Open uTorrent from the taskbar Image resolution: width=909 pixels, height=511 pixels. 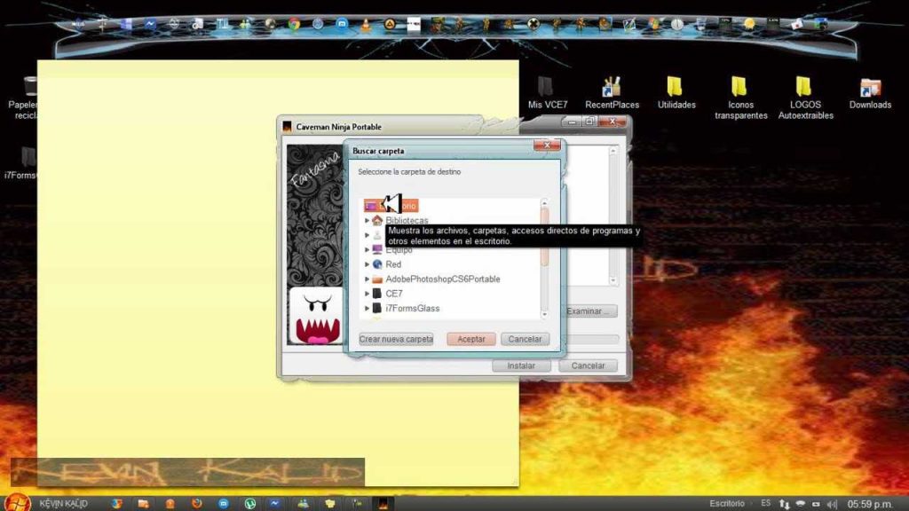tap(250, 503)
